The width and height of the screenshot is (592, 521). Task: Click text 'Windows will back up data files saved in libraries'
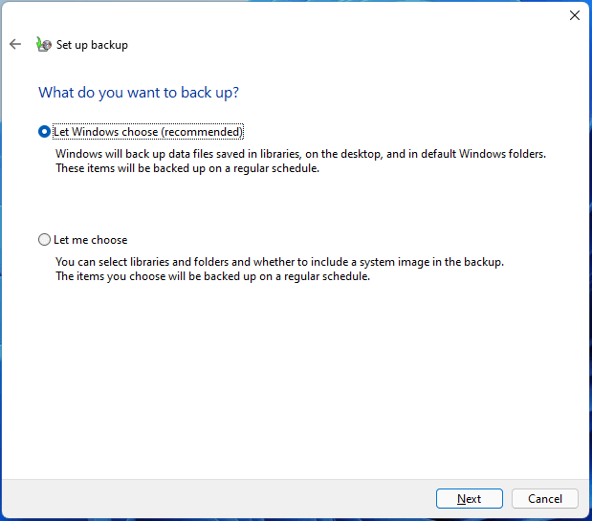tap(178, 154)
